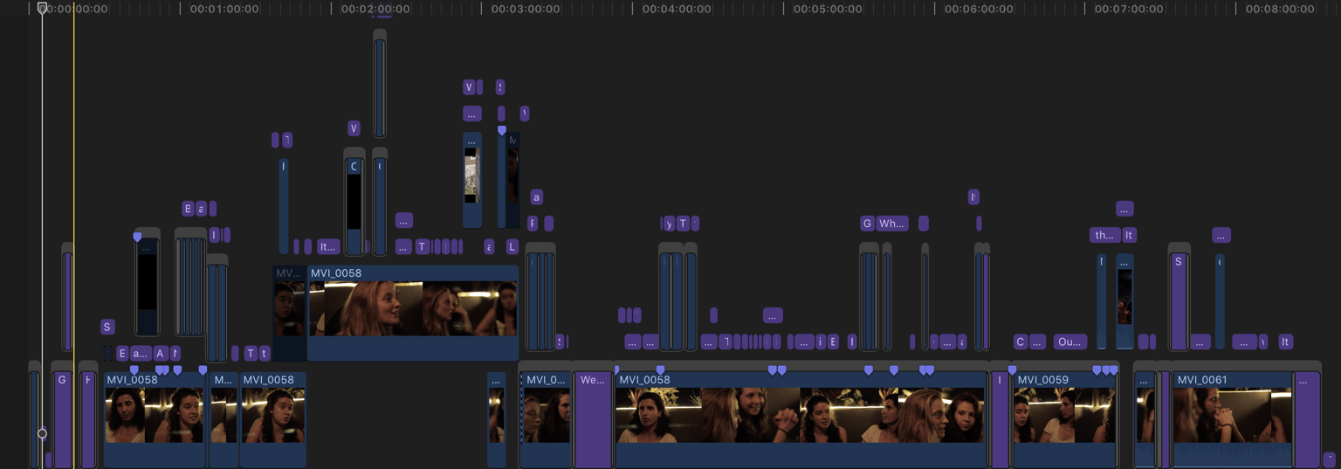Image resolution: width=1341 pixels, height=469 pixels.
Task: Select the M... clip in the primary storyline
Action: 224,419
